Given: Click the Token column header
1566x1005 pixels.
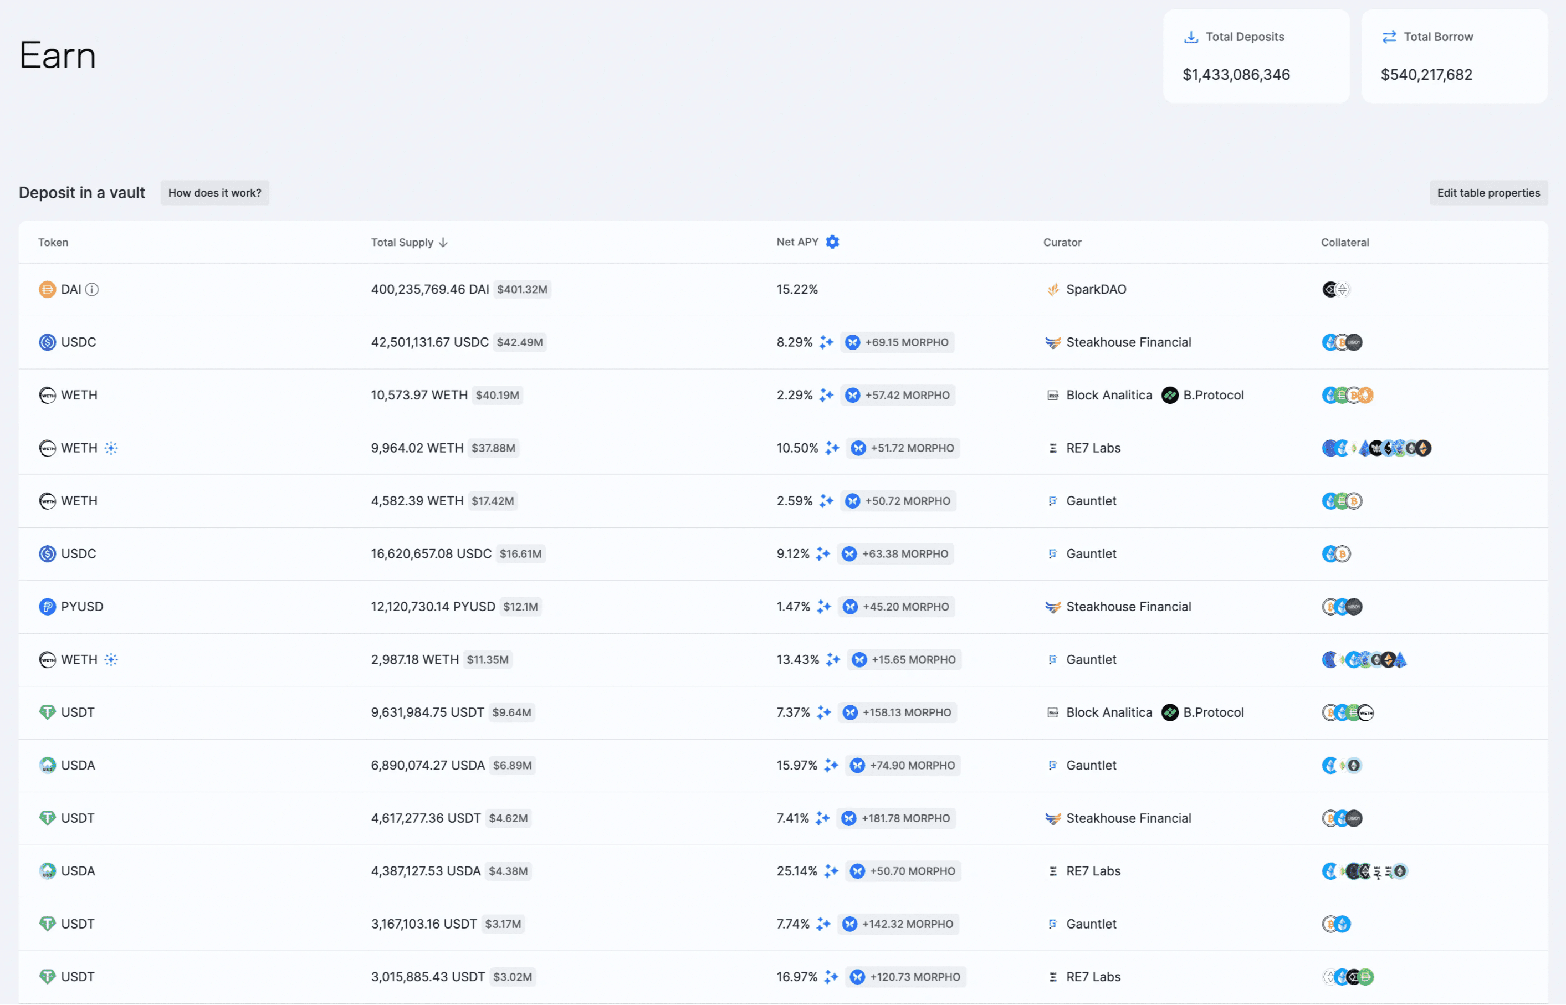Looking at the screenshot, I should pyautogui.click(x=53, y=243).
